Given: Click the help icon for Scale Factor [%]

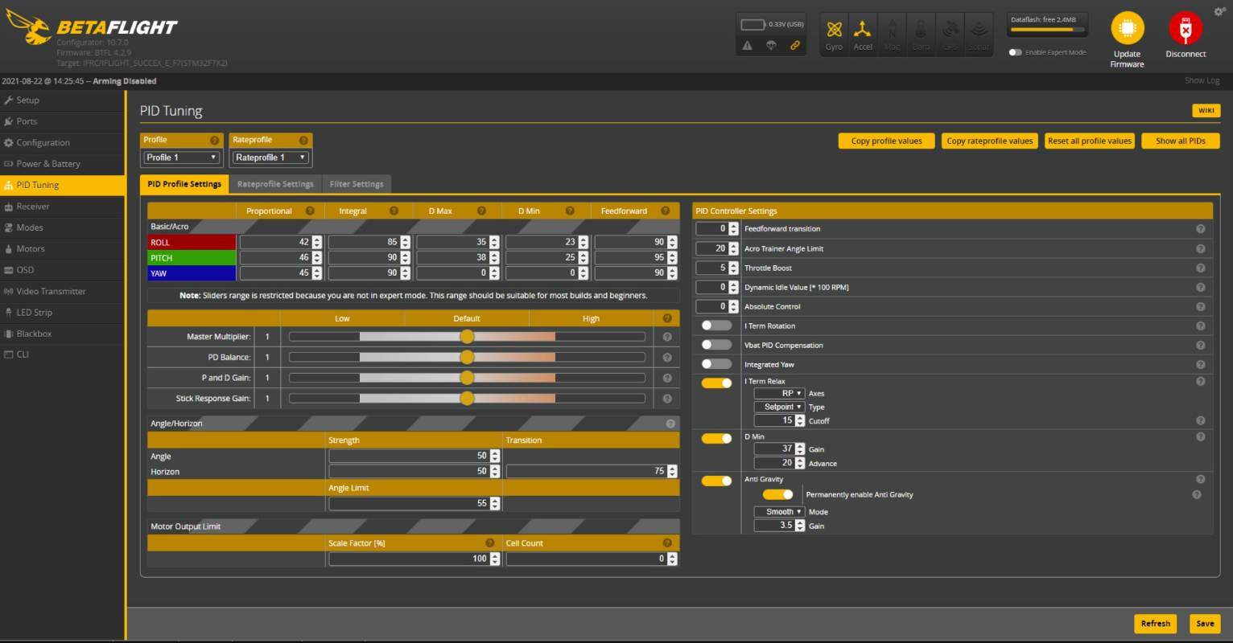Looking at the screenshot, I should [x=489, y=543].
